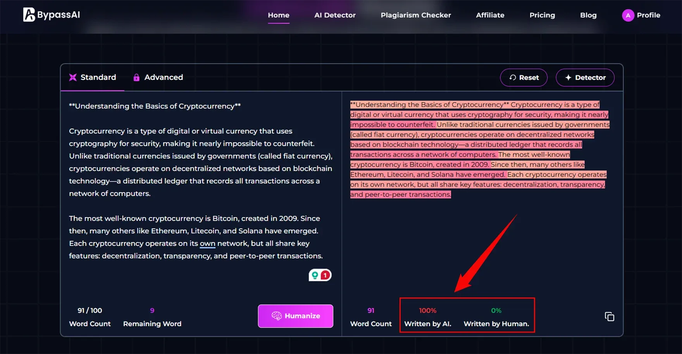The width and height of the screenshot is (682, 354).
Task: Click the highlighted output text area
Action: (x=480, y=150)
